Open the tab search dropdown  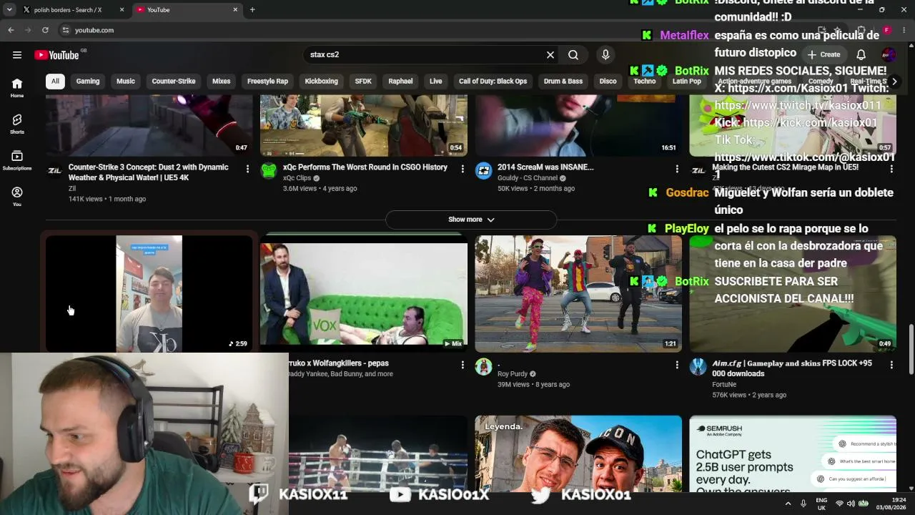9,10
